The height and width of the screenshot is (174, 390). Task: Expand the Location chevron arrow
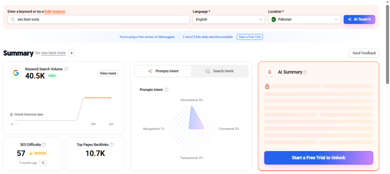point(336,19)
